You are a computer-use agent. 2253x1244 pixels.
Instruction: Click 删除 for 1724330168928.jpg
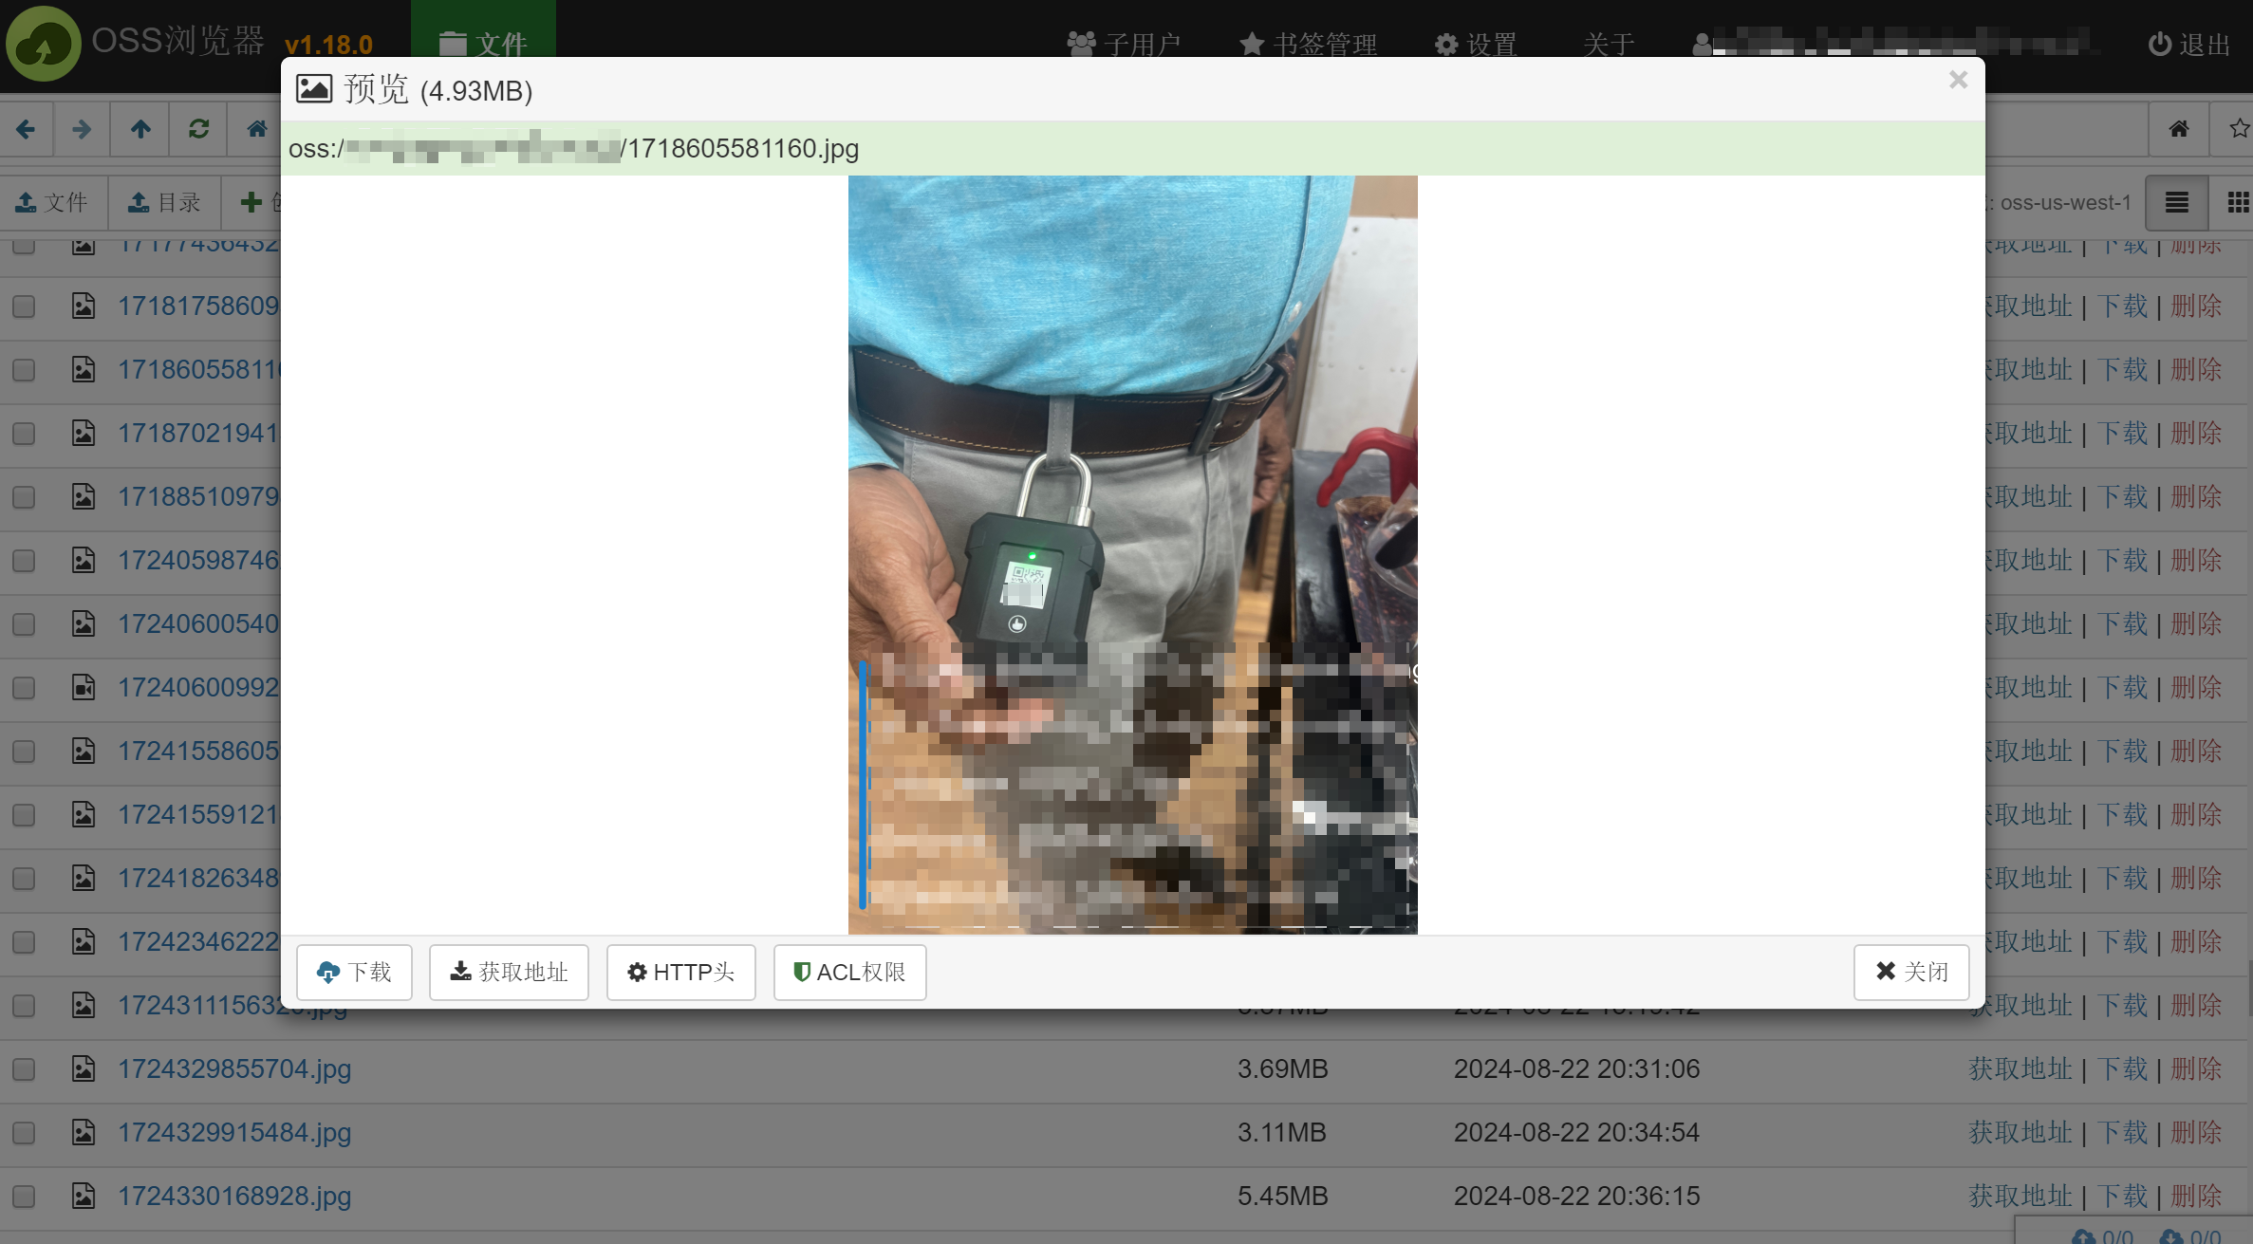2196,1196
